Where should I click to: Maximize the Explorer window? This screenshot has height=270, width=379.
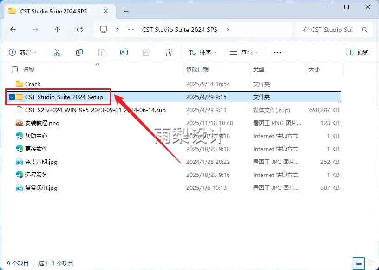[x=346, y=7]
